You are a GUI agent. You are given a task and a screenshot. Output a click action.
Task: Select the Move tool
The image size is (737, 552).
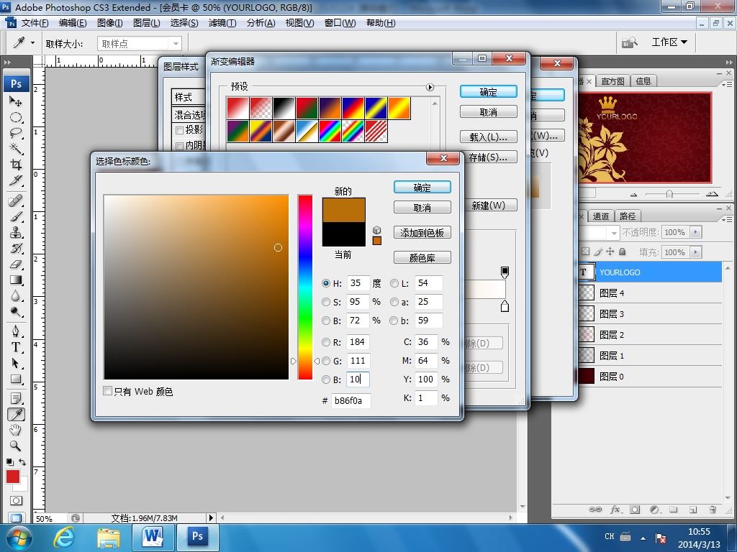pyautogui.click(x=16, y=101)
